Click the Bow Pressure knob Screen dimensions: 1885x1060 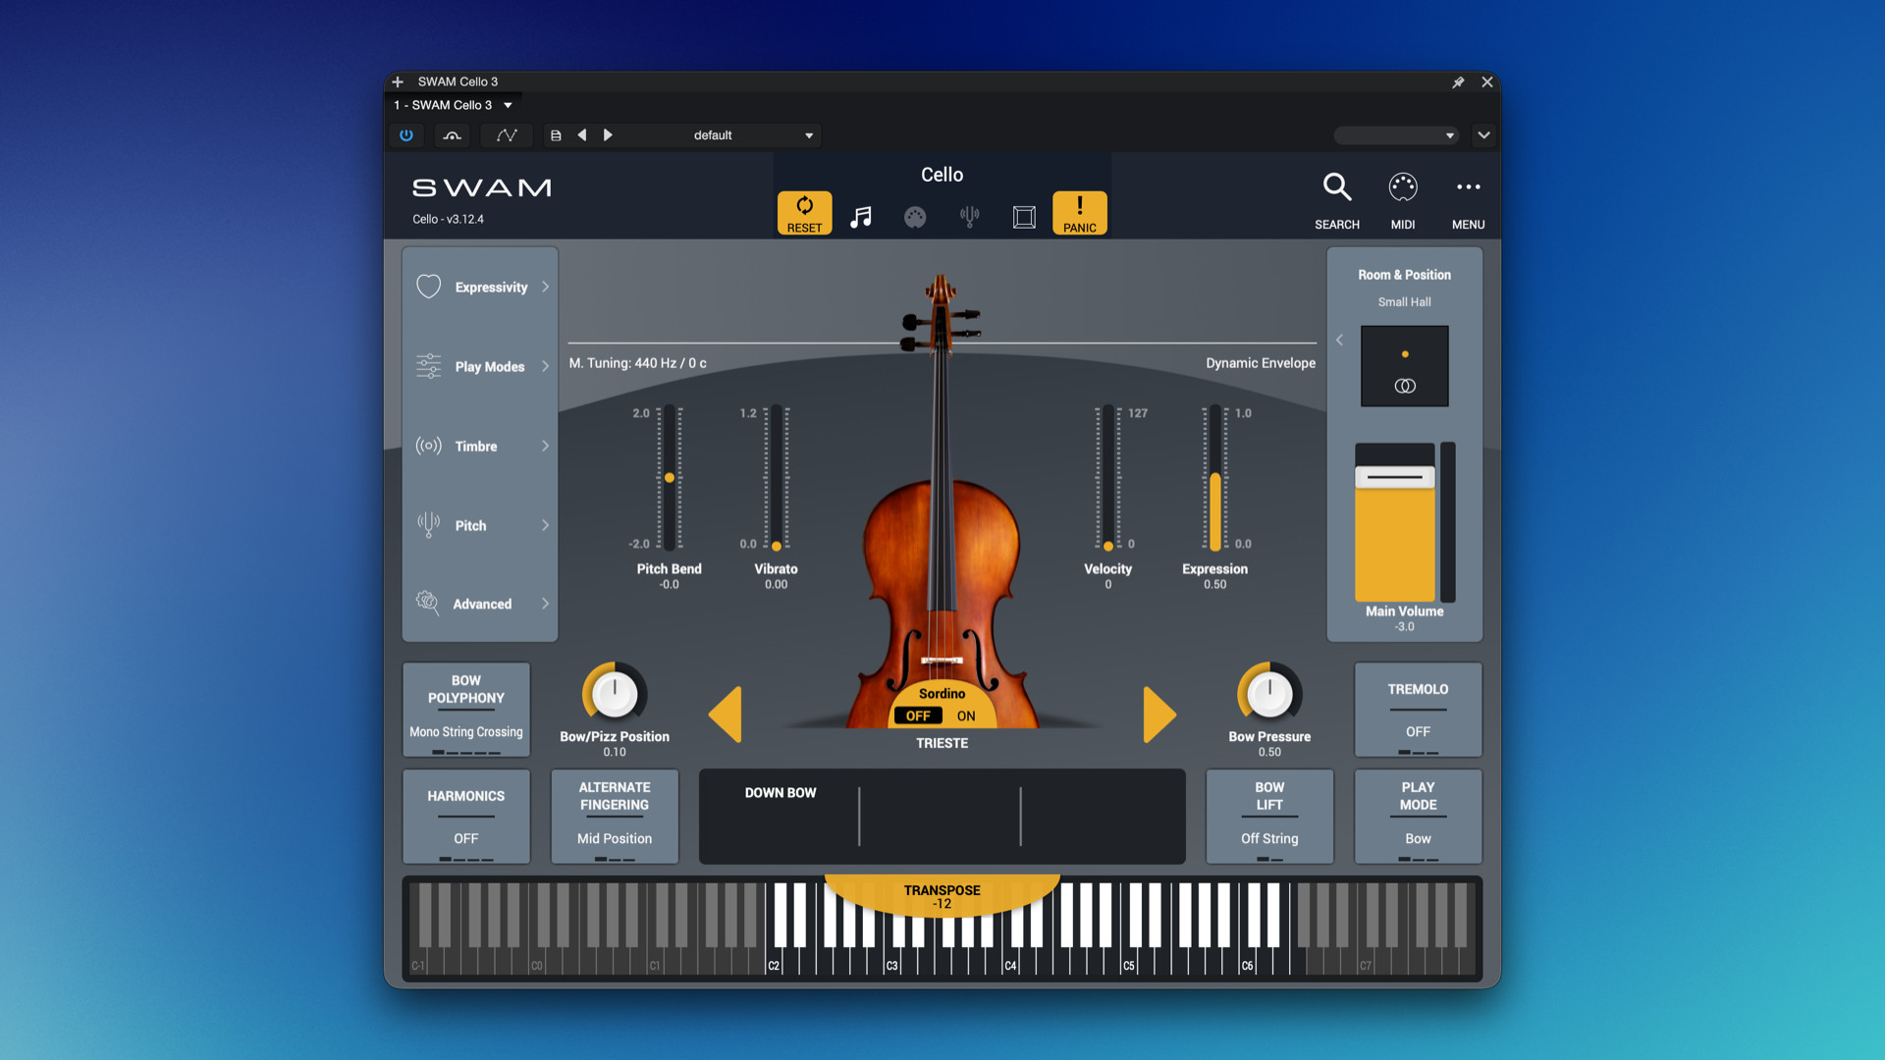pyautogui.click(x=1269, y=694)
